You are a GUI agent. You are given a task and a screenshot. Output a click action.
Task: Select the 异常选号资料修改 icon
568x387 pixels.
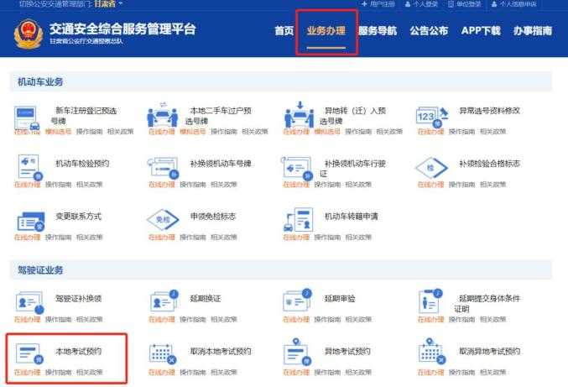pyautogui.click(x=432, y=117)
